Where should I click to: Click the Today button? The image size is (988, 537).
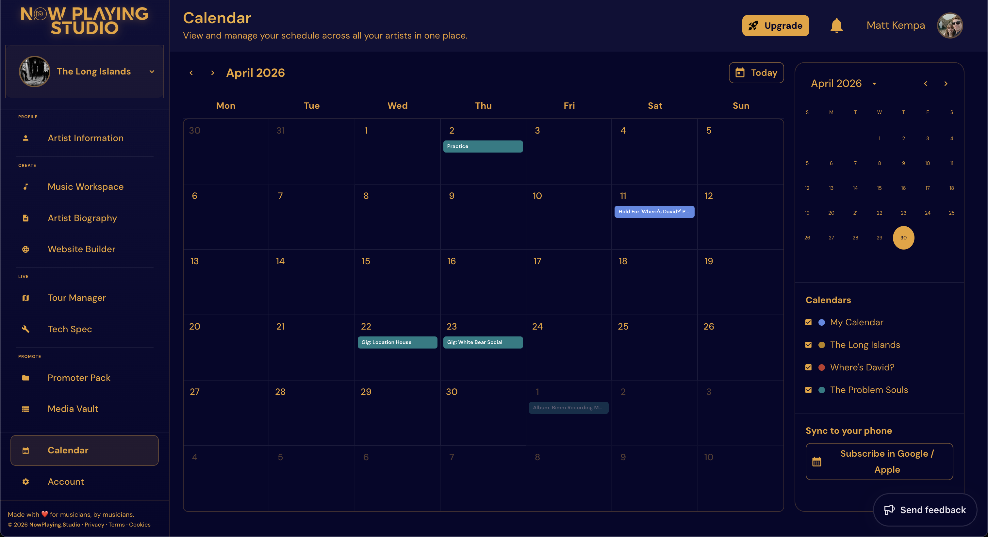pyautogui.click(x=756, y=73)
